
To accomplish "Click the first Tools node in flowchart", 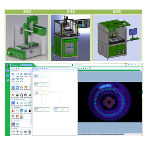I will point(42,76).
